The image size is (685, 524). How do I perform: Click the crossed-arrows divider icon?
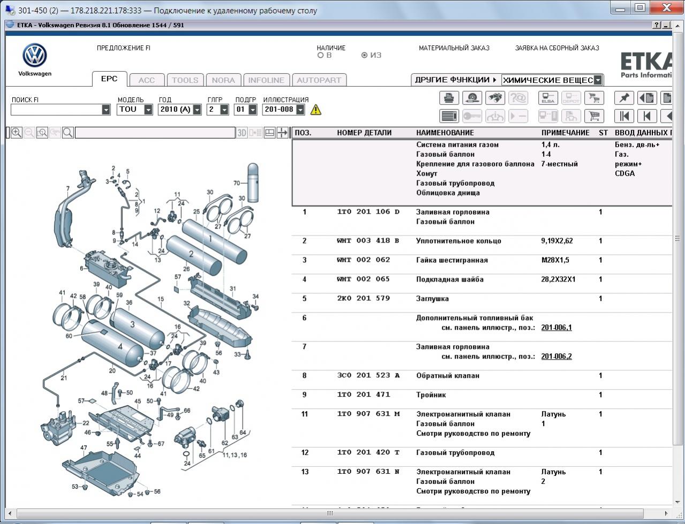point(282,133)
